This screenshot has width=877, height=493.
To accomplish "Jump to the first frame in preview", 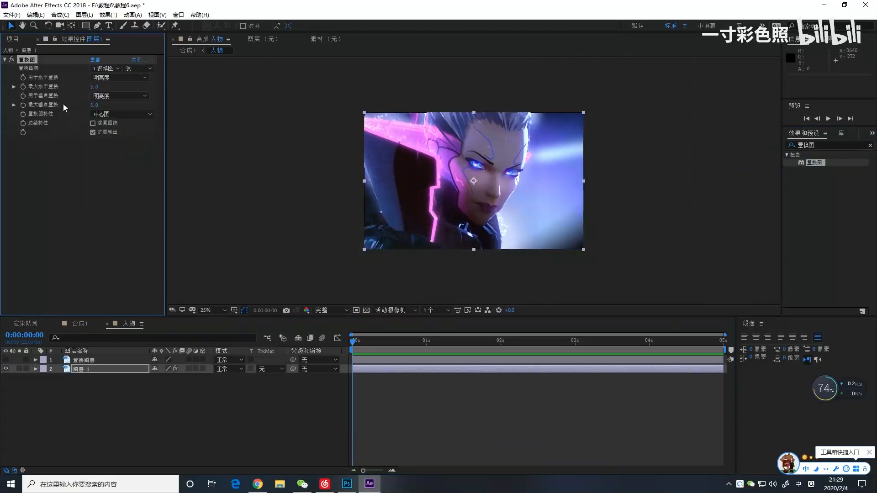I will point(806,118).
